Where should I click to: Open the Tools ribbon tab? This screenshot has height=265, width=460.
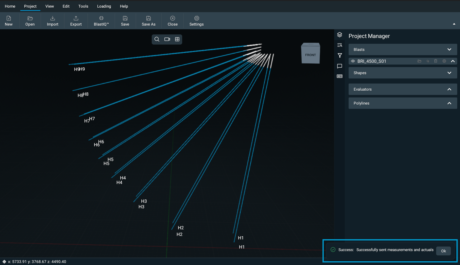point(83,6)
